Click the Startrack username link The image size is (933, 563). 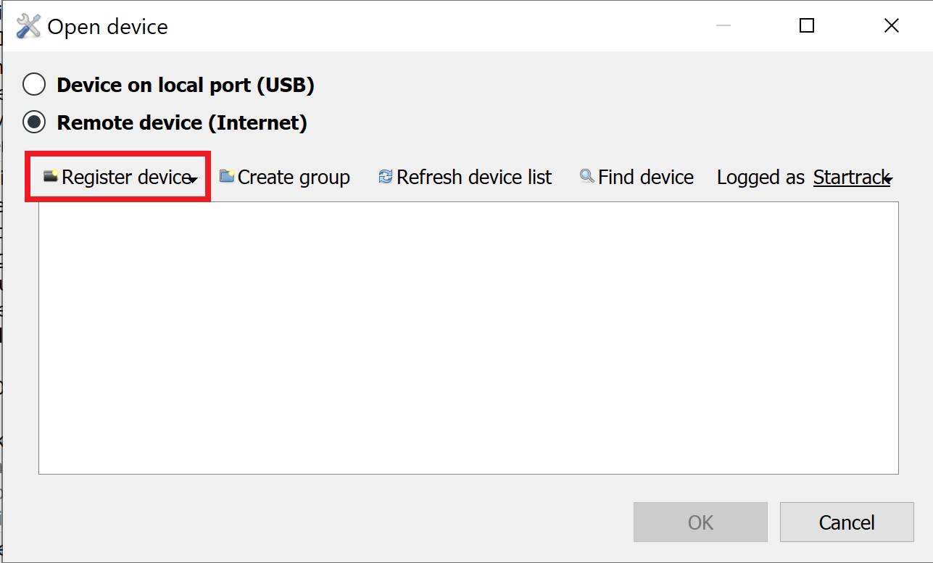(850, 178)
